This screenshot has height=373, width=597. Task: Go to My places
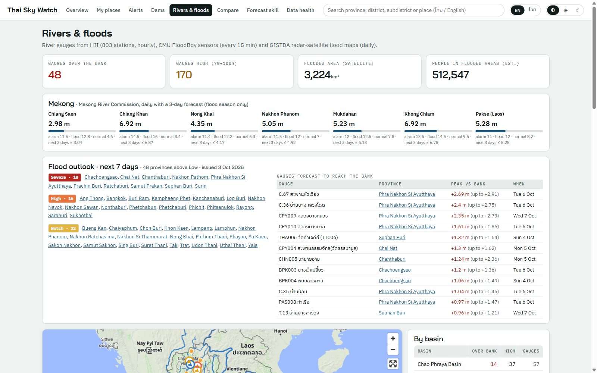(109, 10)
